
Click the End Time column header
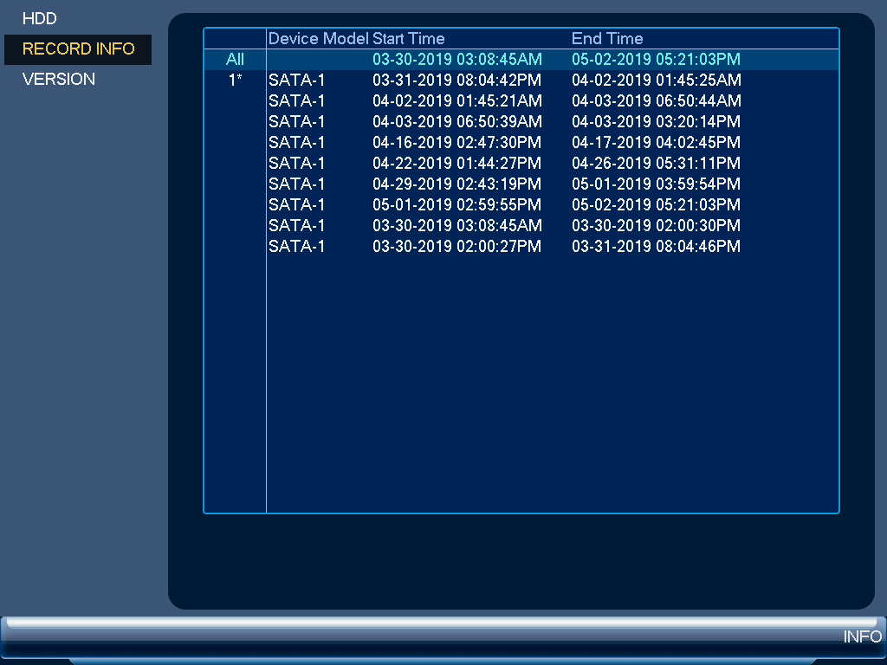(x=607, y=38)
